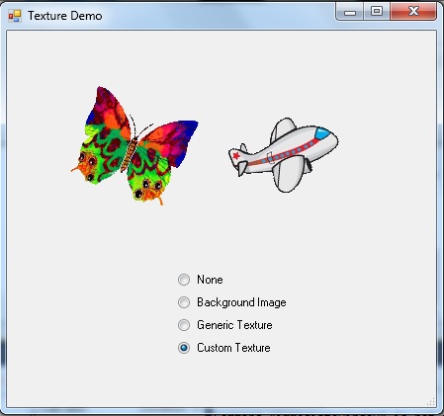
Task: Click the colorful butterfly image
Action: pos(134,146)
